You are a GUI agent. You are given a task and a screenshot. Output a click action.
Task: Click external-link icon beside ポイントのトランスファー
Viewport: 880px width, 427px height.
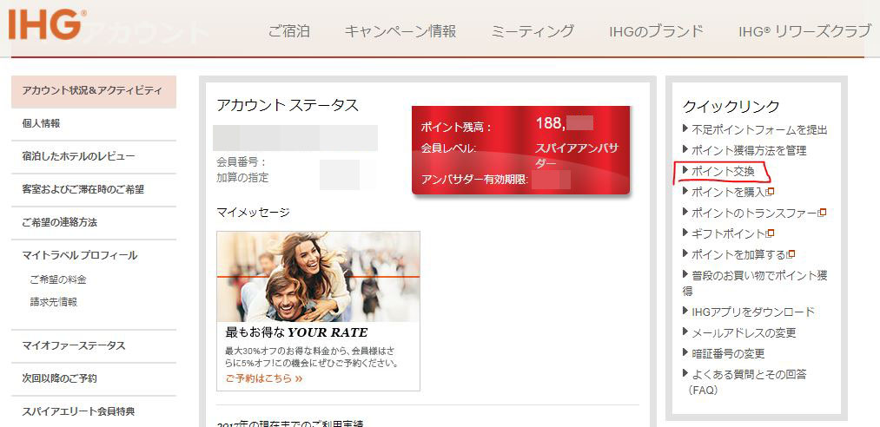822,213
